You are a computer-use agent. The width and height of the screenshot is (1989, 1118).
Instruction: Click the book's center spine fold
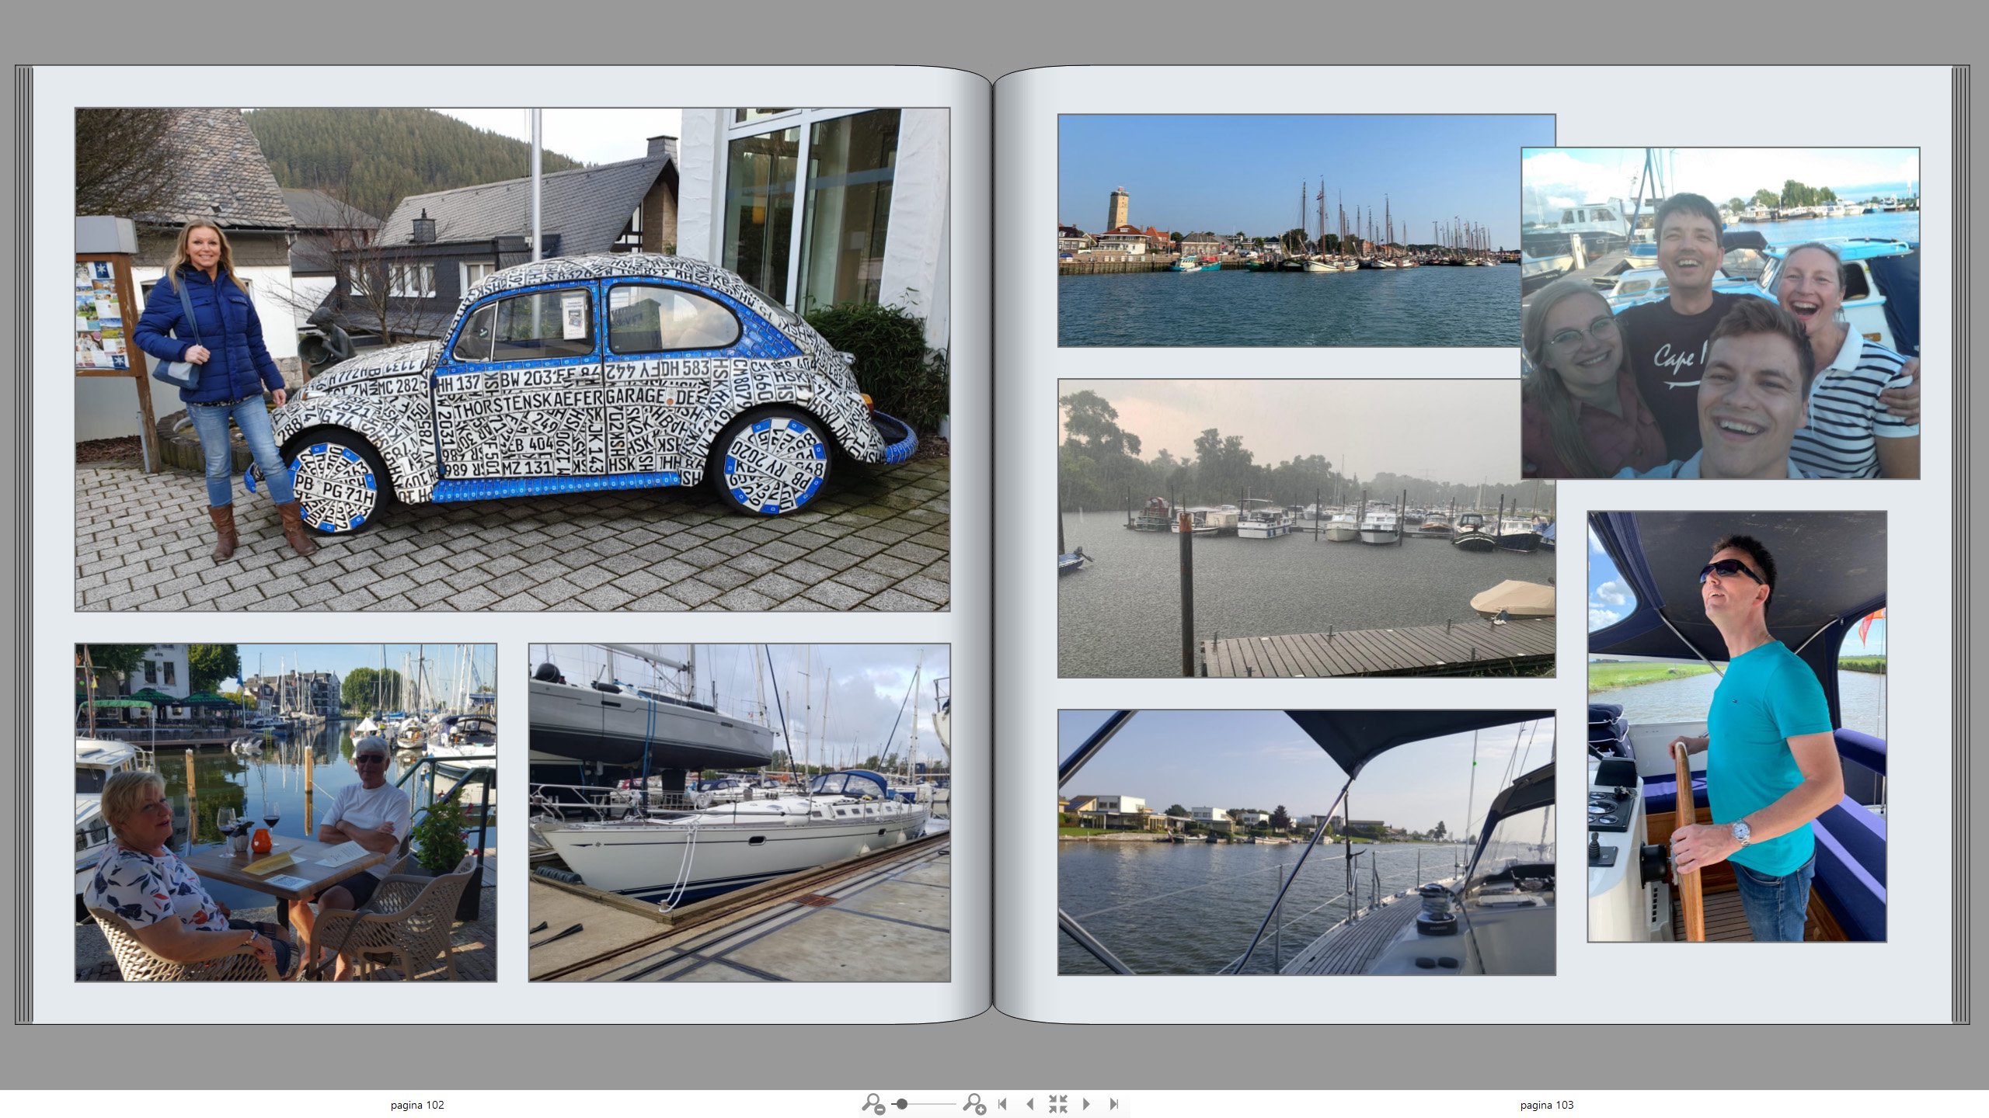point(993,543)
